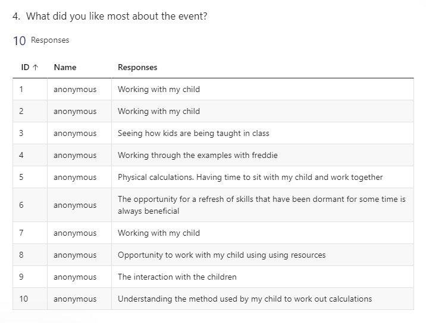
Task: Click question 4 title text
Action: (x=110, y=16)
